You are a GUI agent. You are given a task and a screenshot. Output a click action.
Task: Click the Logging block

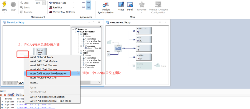(144, 66)
